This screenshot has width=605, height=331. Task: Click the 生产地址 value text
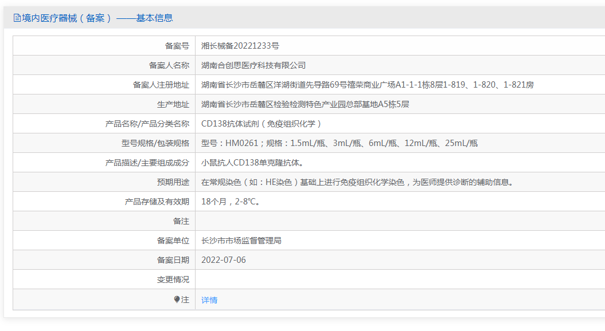pyautogui.click(x=305, y=104)
